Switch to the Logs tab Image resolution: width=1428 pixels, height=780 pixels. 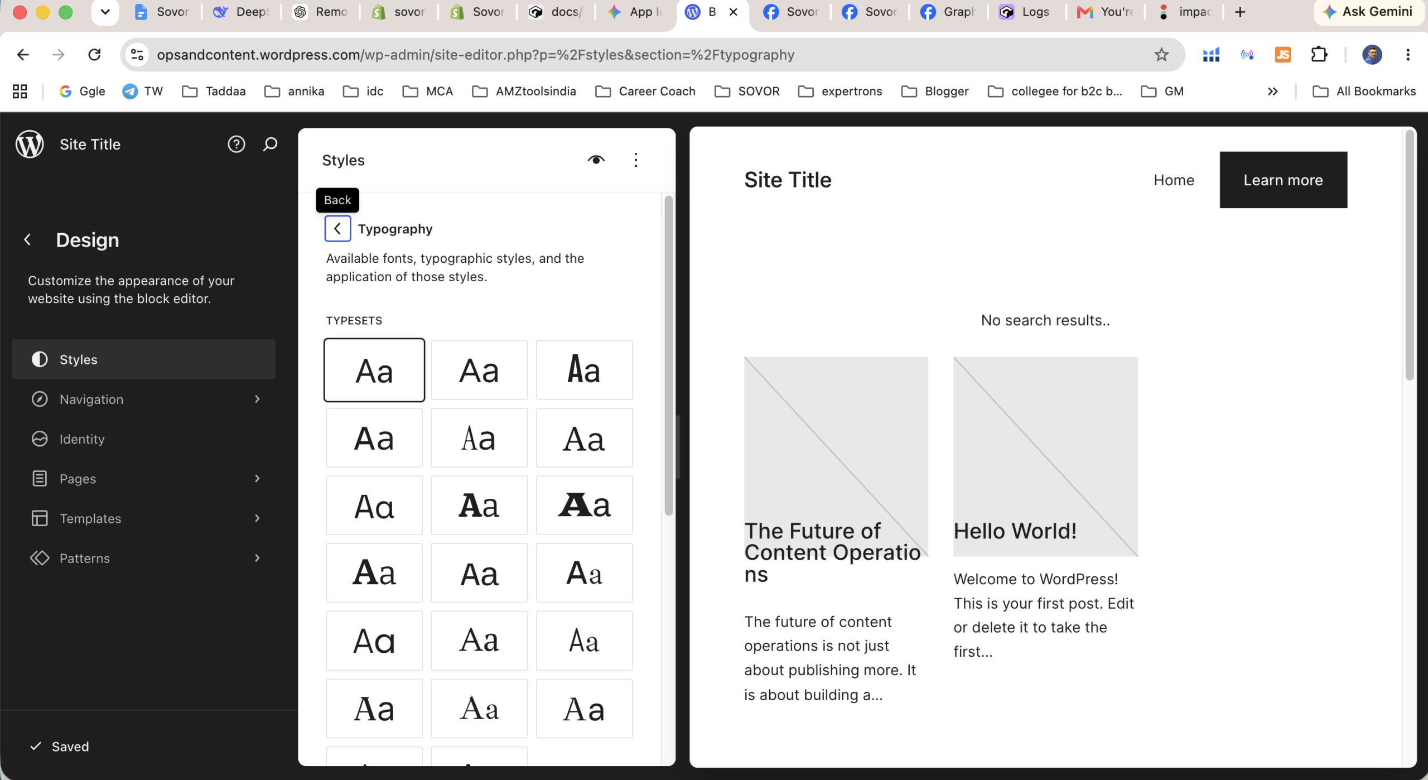pos(1025,12)
